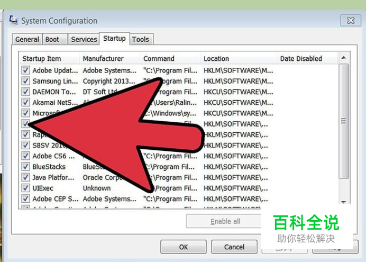The image size is (366, 262).
Task: Click the C:\Users\Ralin... command cell
Action: coord(174,103)
